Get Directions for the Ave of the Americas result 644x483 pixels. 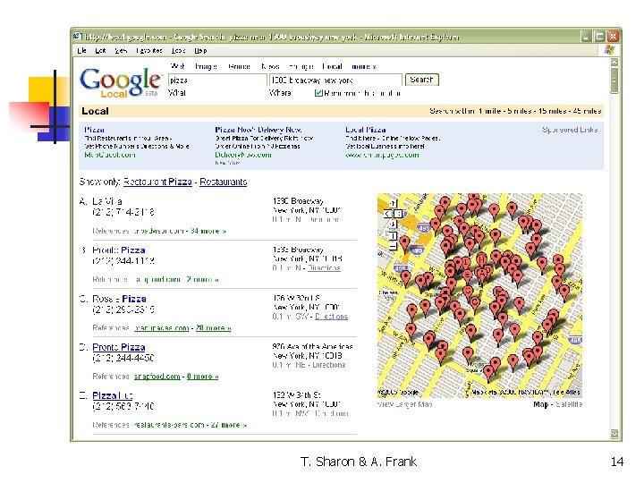329,365
